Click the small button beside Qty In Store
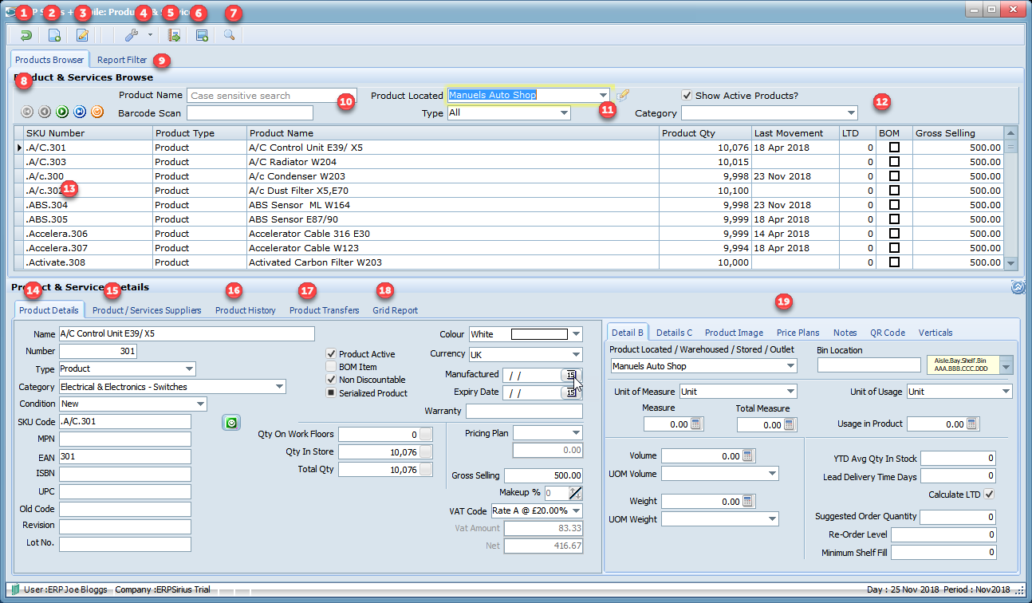This screenshot has height=603, width=1032. point(426,452)
